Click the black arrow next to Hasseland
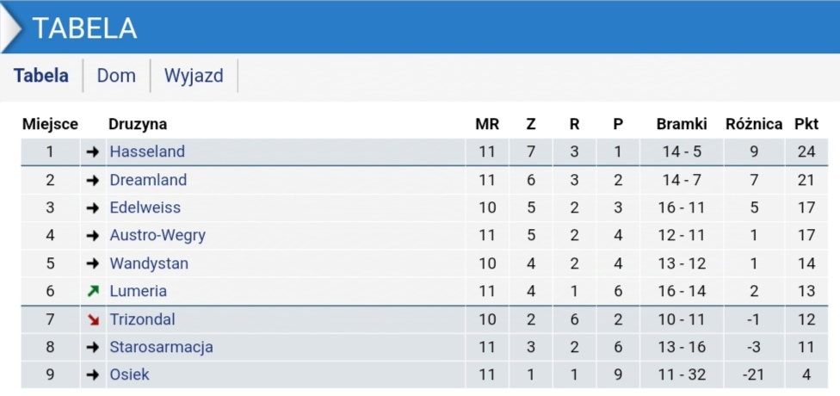 tap(93, 152)
